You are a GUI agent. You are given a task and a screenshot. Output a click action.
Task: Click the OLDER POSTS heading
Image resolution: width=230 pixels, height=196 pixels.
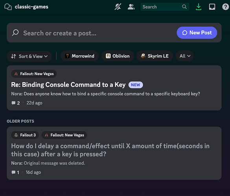pyautogui.click(x=20, y=121)
